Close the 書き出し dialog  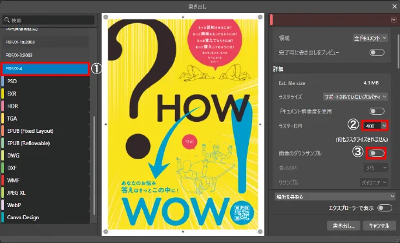[394, 6]
